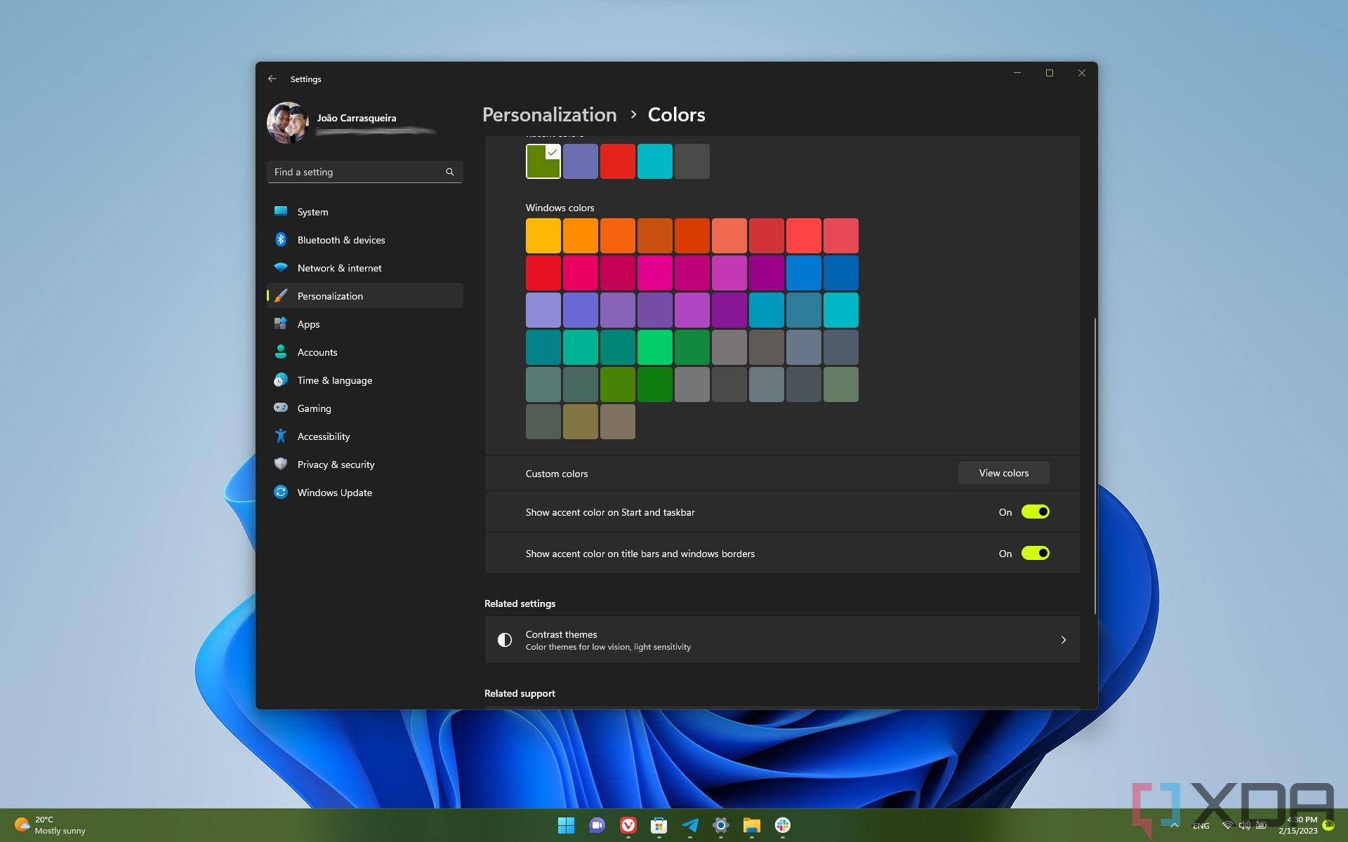Pick the recent cyan color swatch
Screen dimensions: 1348x842
pos(654,161)
